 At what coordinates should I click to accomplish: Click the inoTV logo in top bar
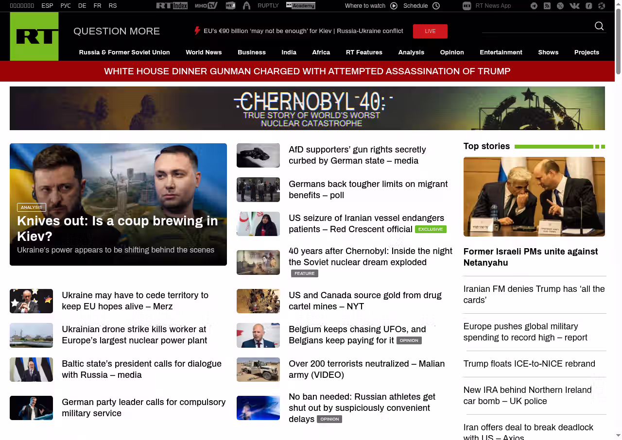click(206, 6)
